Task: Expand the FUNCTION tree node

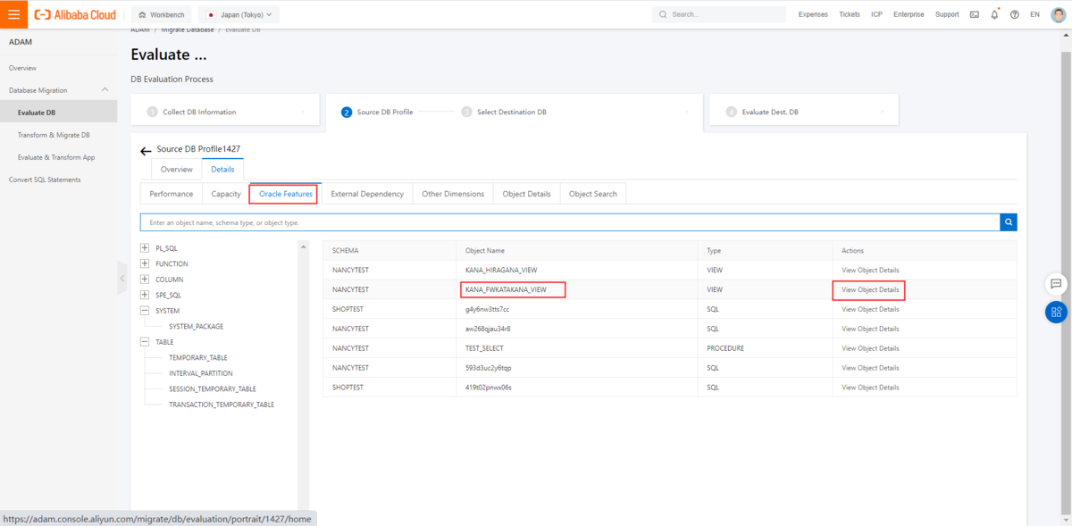Action: coord(145,263)
